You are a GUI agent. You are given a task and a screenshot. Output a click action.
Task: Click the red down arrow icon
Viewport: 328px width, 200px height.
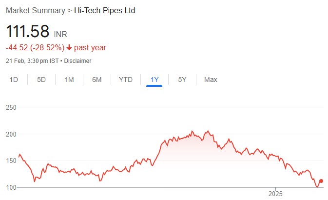pyautogui.click(x=70, y=48)
